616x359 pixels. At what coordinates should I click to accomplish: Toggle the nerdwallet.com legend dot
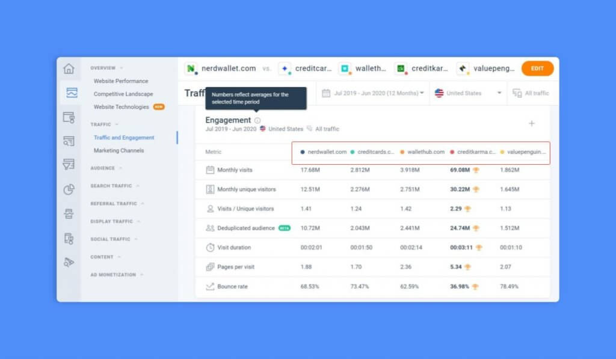(301, 152)
